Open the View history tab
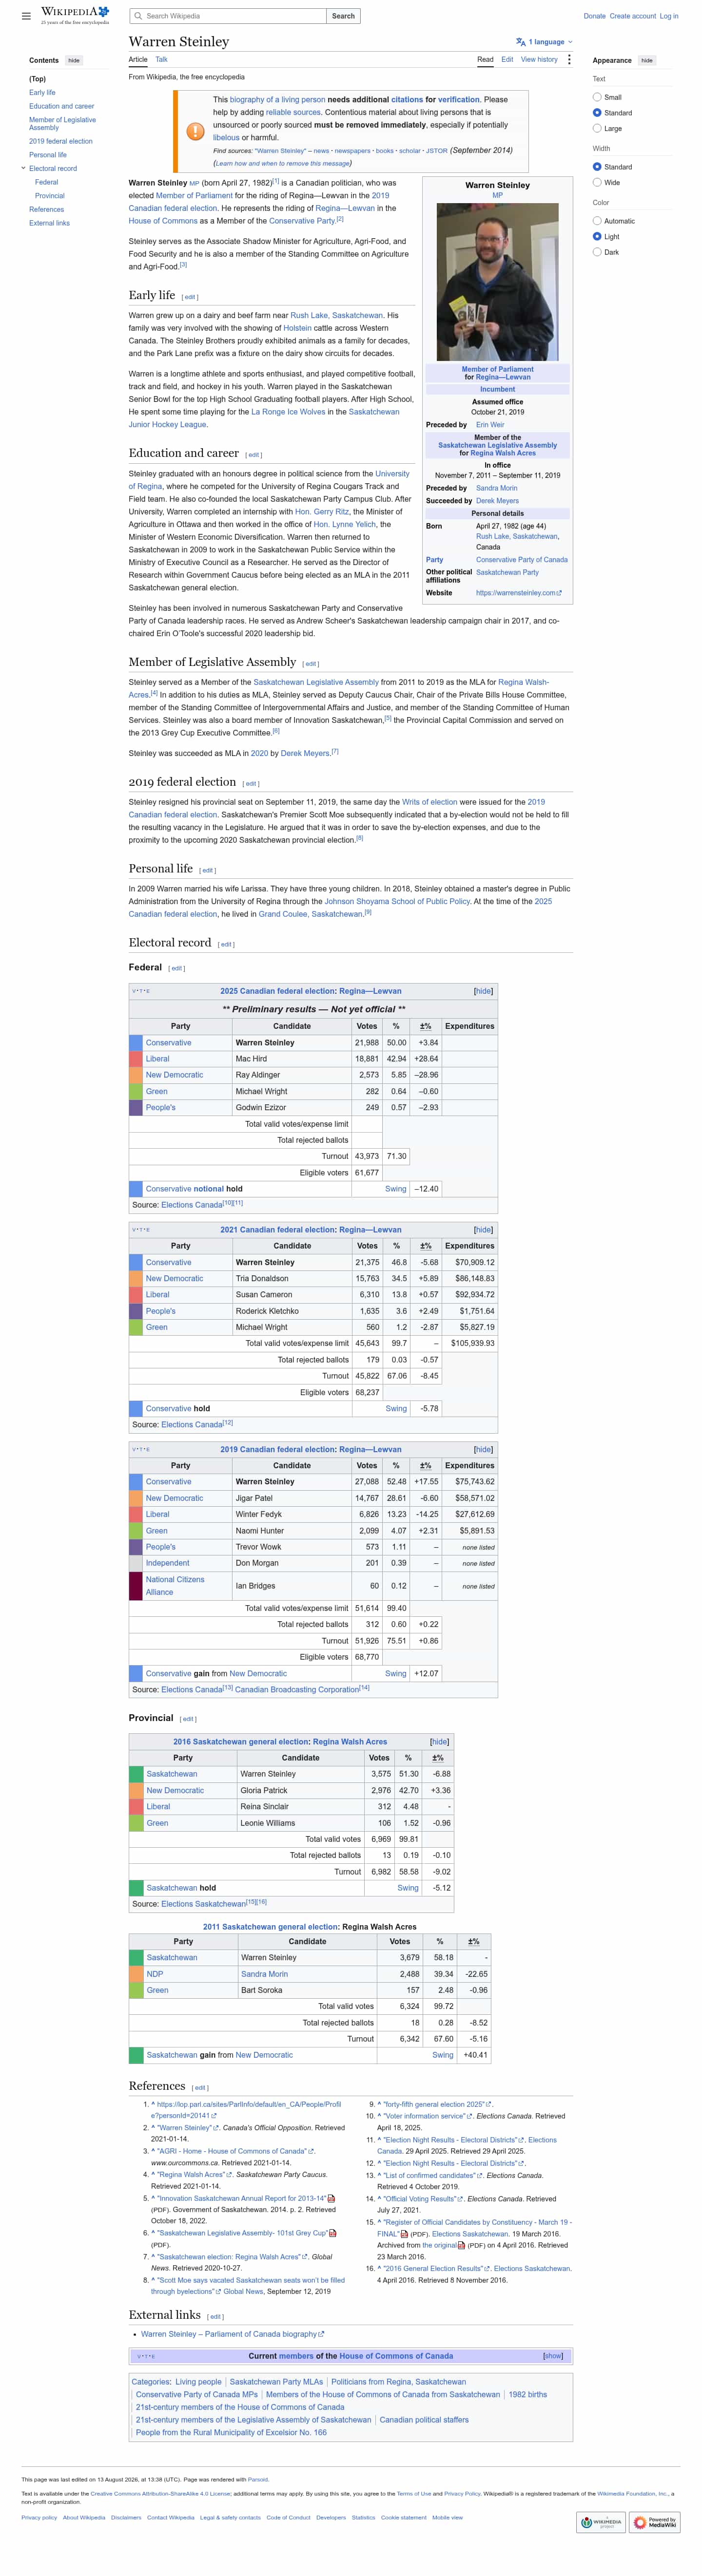The width and height of the screenshot is (702, 2576). pyautogui.click(x=539, y=60)
